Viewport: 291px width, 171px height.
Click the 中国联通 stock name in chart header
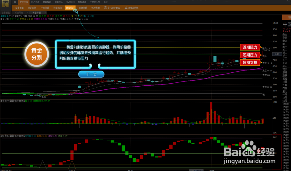pyautogui.click(x=4, y=16)
